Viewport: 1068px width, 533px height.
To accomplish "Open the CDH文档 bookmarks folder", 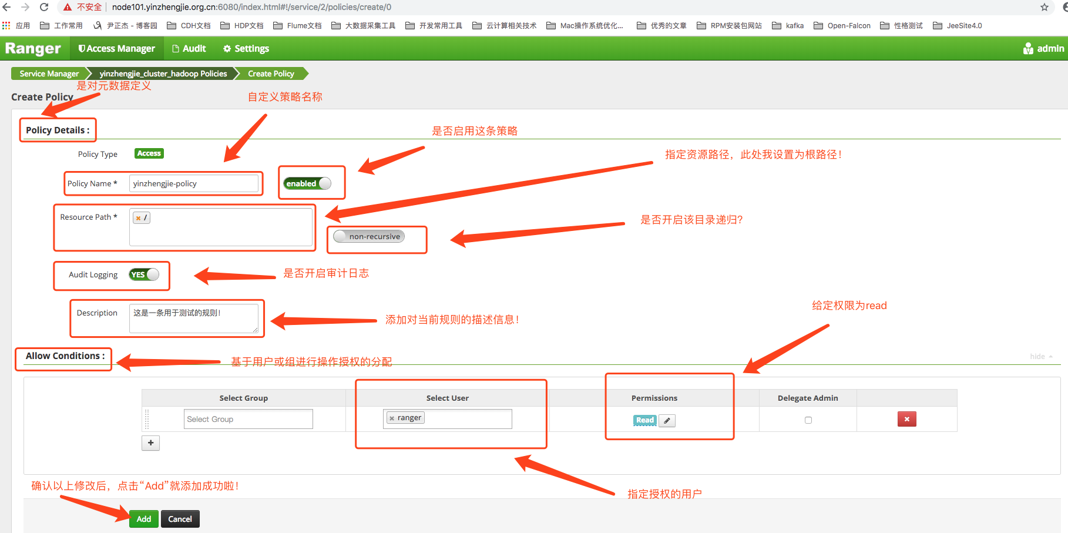I will click(x=189, y=26).
